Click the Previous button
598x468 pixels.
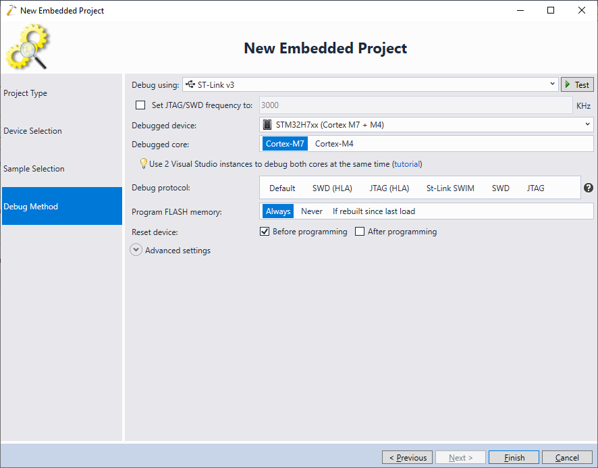(x=407, y=457)
